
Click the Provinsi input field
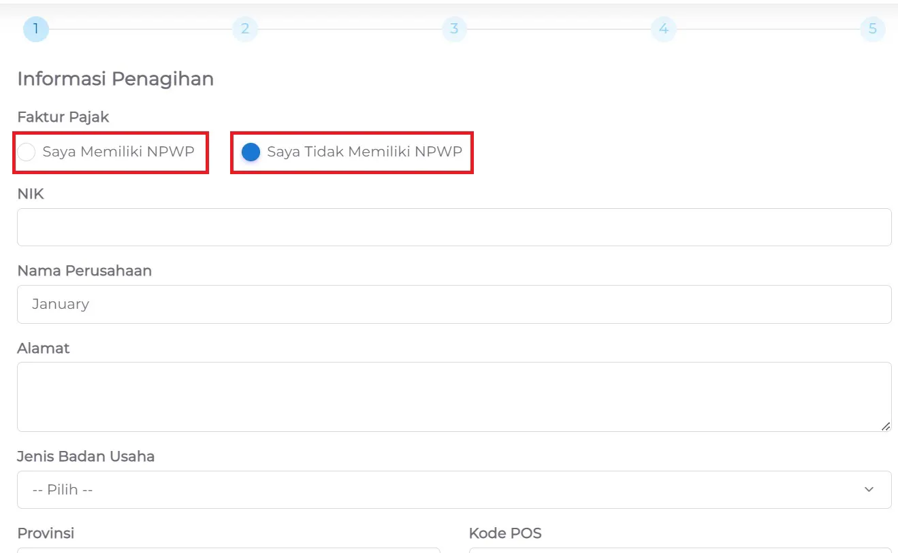tap(228, 551)
